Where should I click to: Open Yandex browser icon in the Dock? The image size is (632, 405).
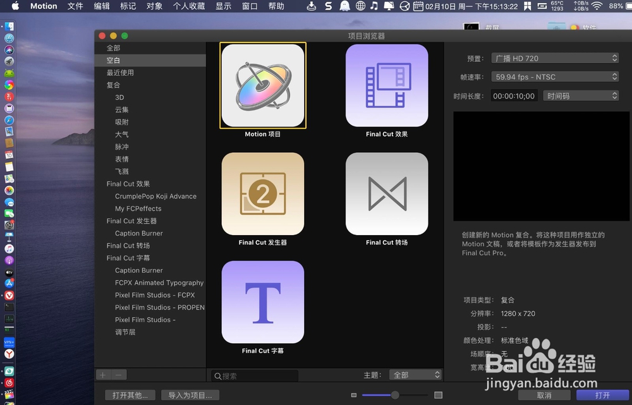[9, 354]
